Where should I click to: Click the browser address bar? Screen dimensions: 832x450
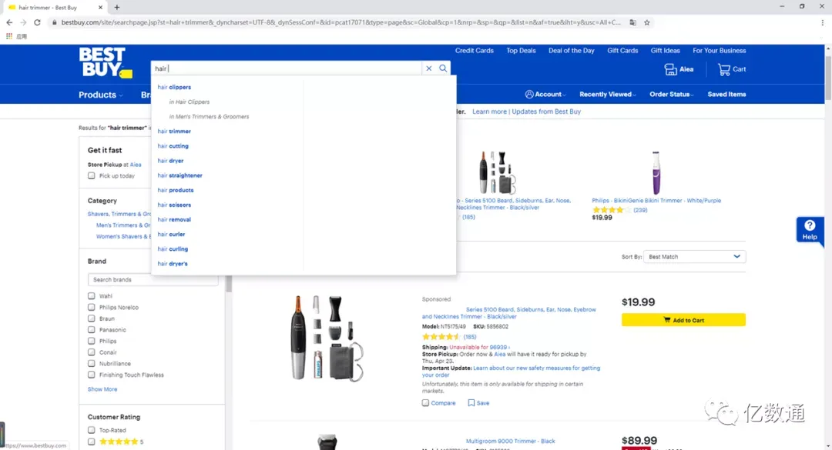coord(341,22)
